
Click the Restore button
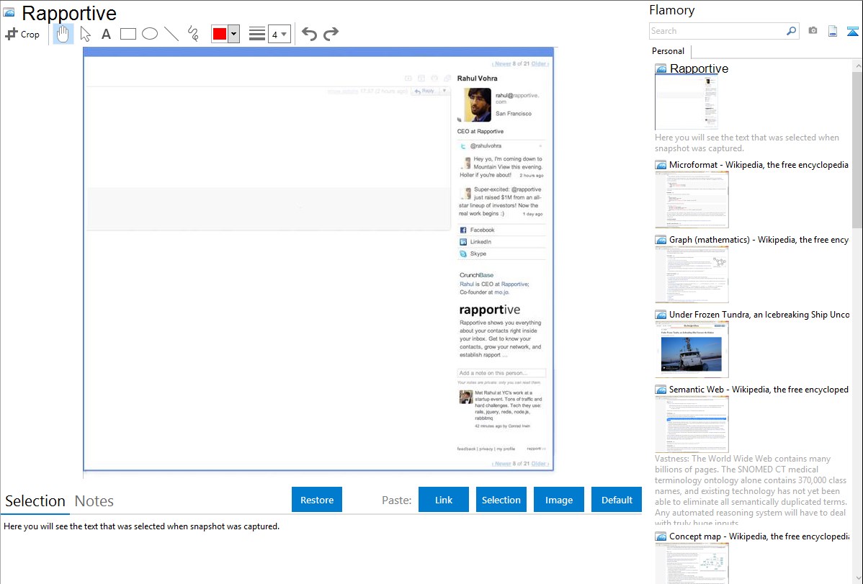(x=317, y=500)
